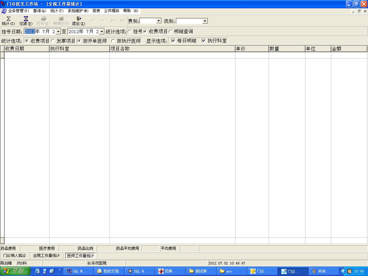The height and width of the screenshot is (276, 368).
Task: Uncheck the 每日明细 checkbox
Action: tap(173, 41)
